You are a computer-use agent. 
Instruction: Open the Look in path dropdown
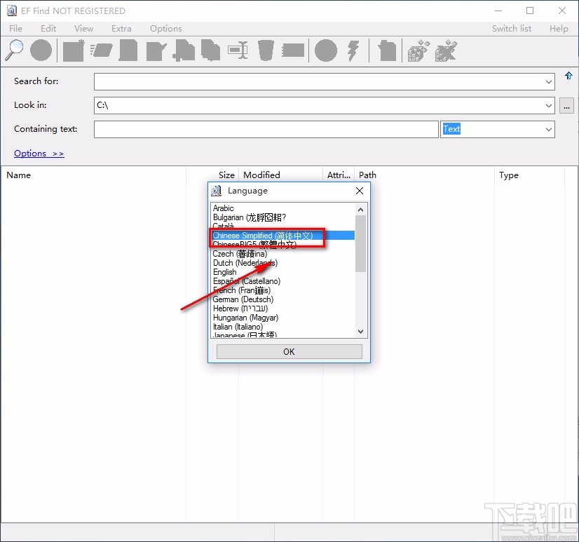[549, 106]
